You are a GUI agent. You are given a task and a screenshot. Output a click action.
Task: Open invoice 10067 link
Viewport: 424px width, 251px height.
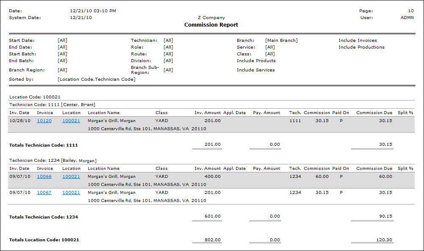click(x=44, y=193)
